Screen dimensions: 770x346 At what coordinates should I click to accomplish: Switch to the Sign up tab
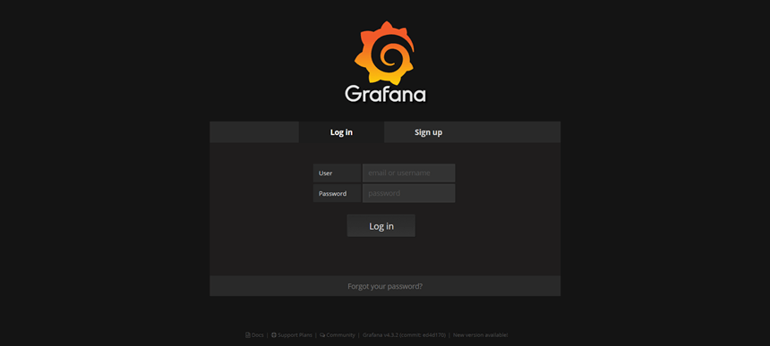pyautogui.click(x=428, y=132)
